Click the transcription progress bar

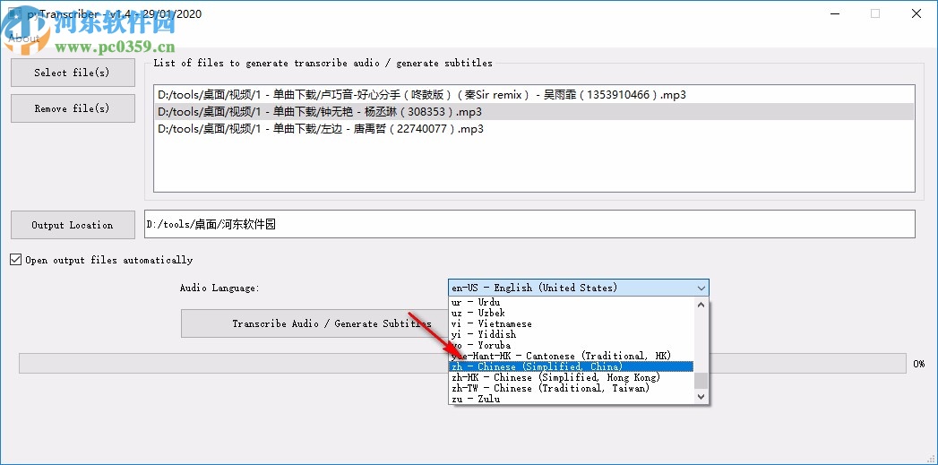click(x=462, y=363)
